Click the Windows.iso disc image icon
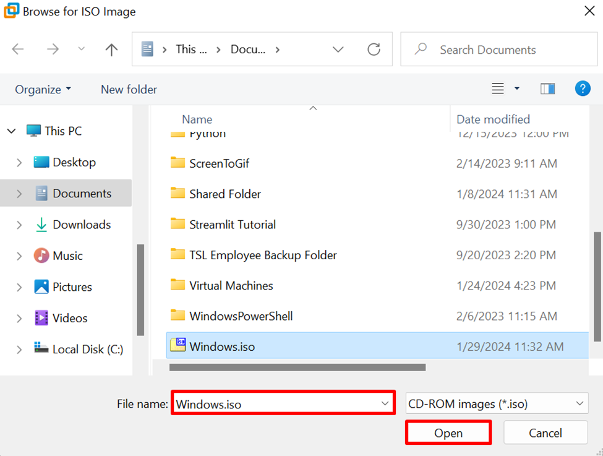Screen dimensions: 603x456 click(178, 345)
